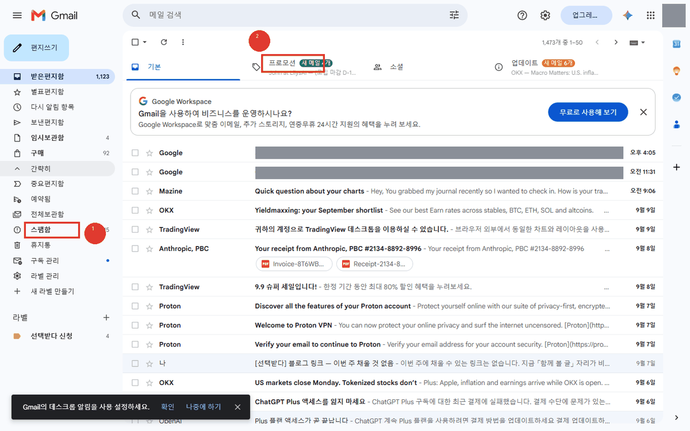Open the input tools dropdown
The height and width of the screenshot is (431, 690).
tap(638, 42)
